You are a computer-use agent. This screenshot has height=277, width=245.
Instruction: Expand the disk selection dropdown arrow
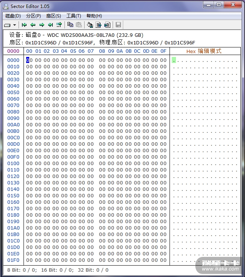point(15,25)
